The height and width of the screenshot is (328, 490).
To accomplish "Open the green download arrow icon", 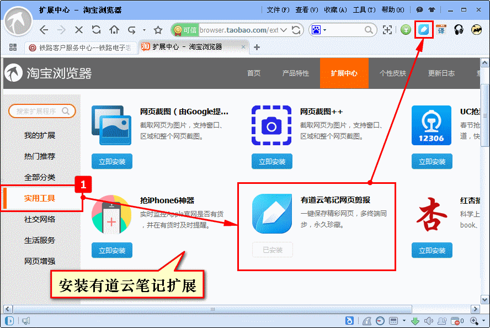I will coord(415,321).
